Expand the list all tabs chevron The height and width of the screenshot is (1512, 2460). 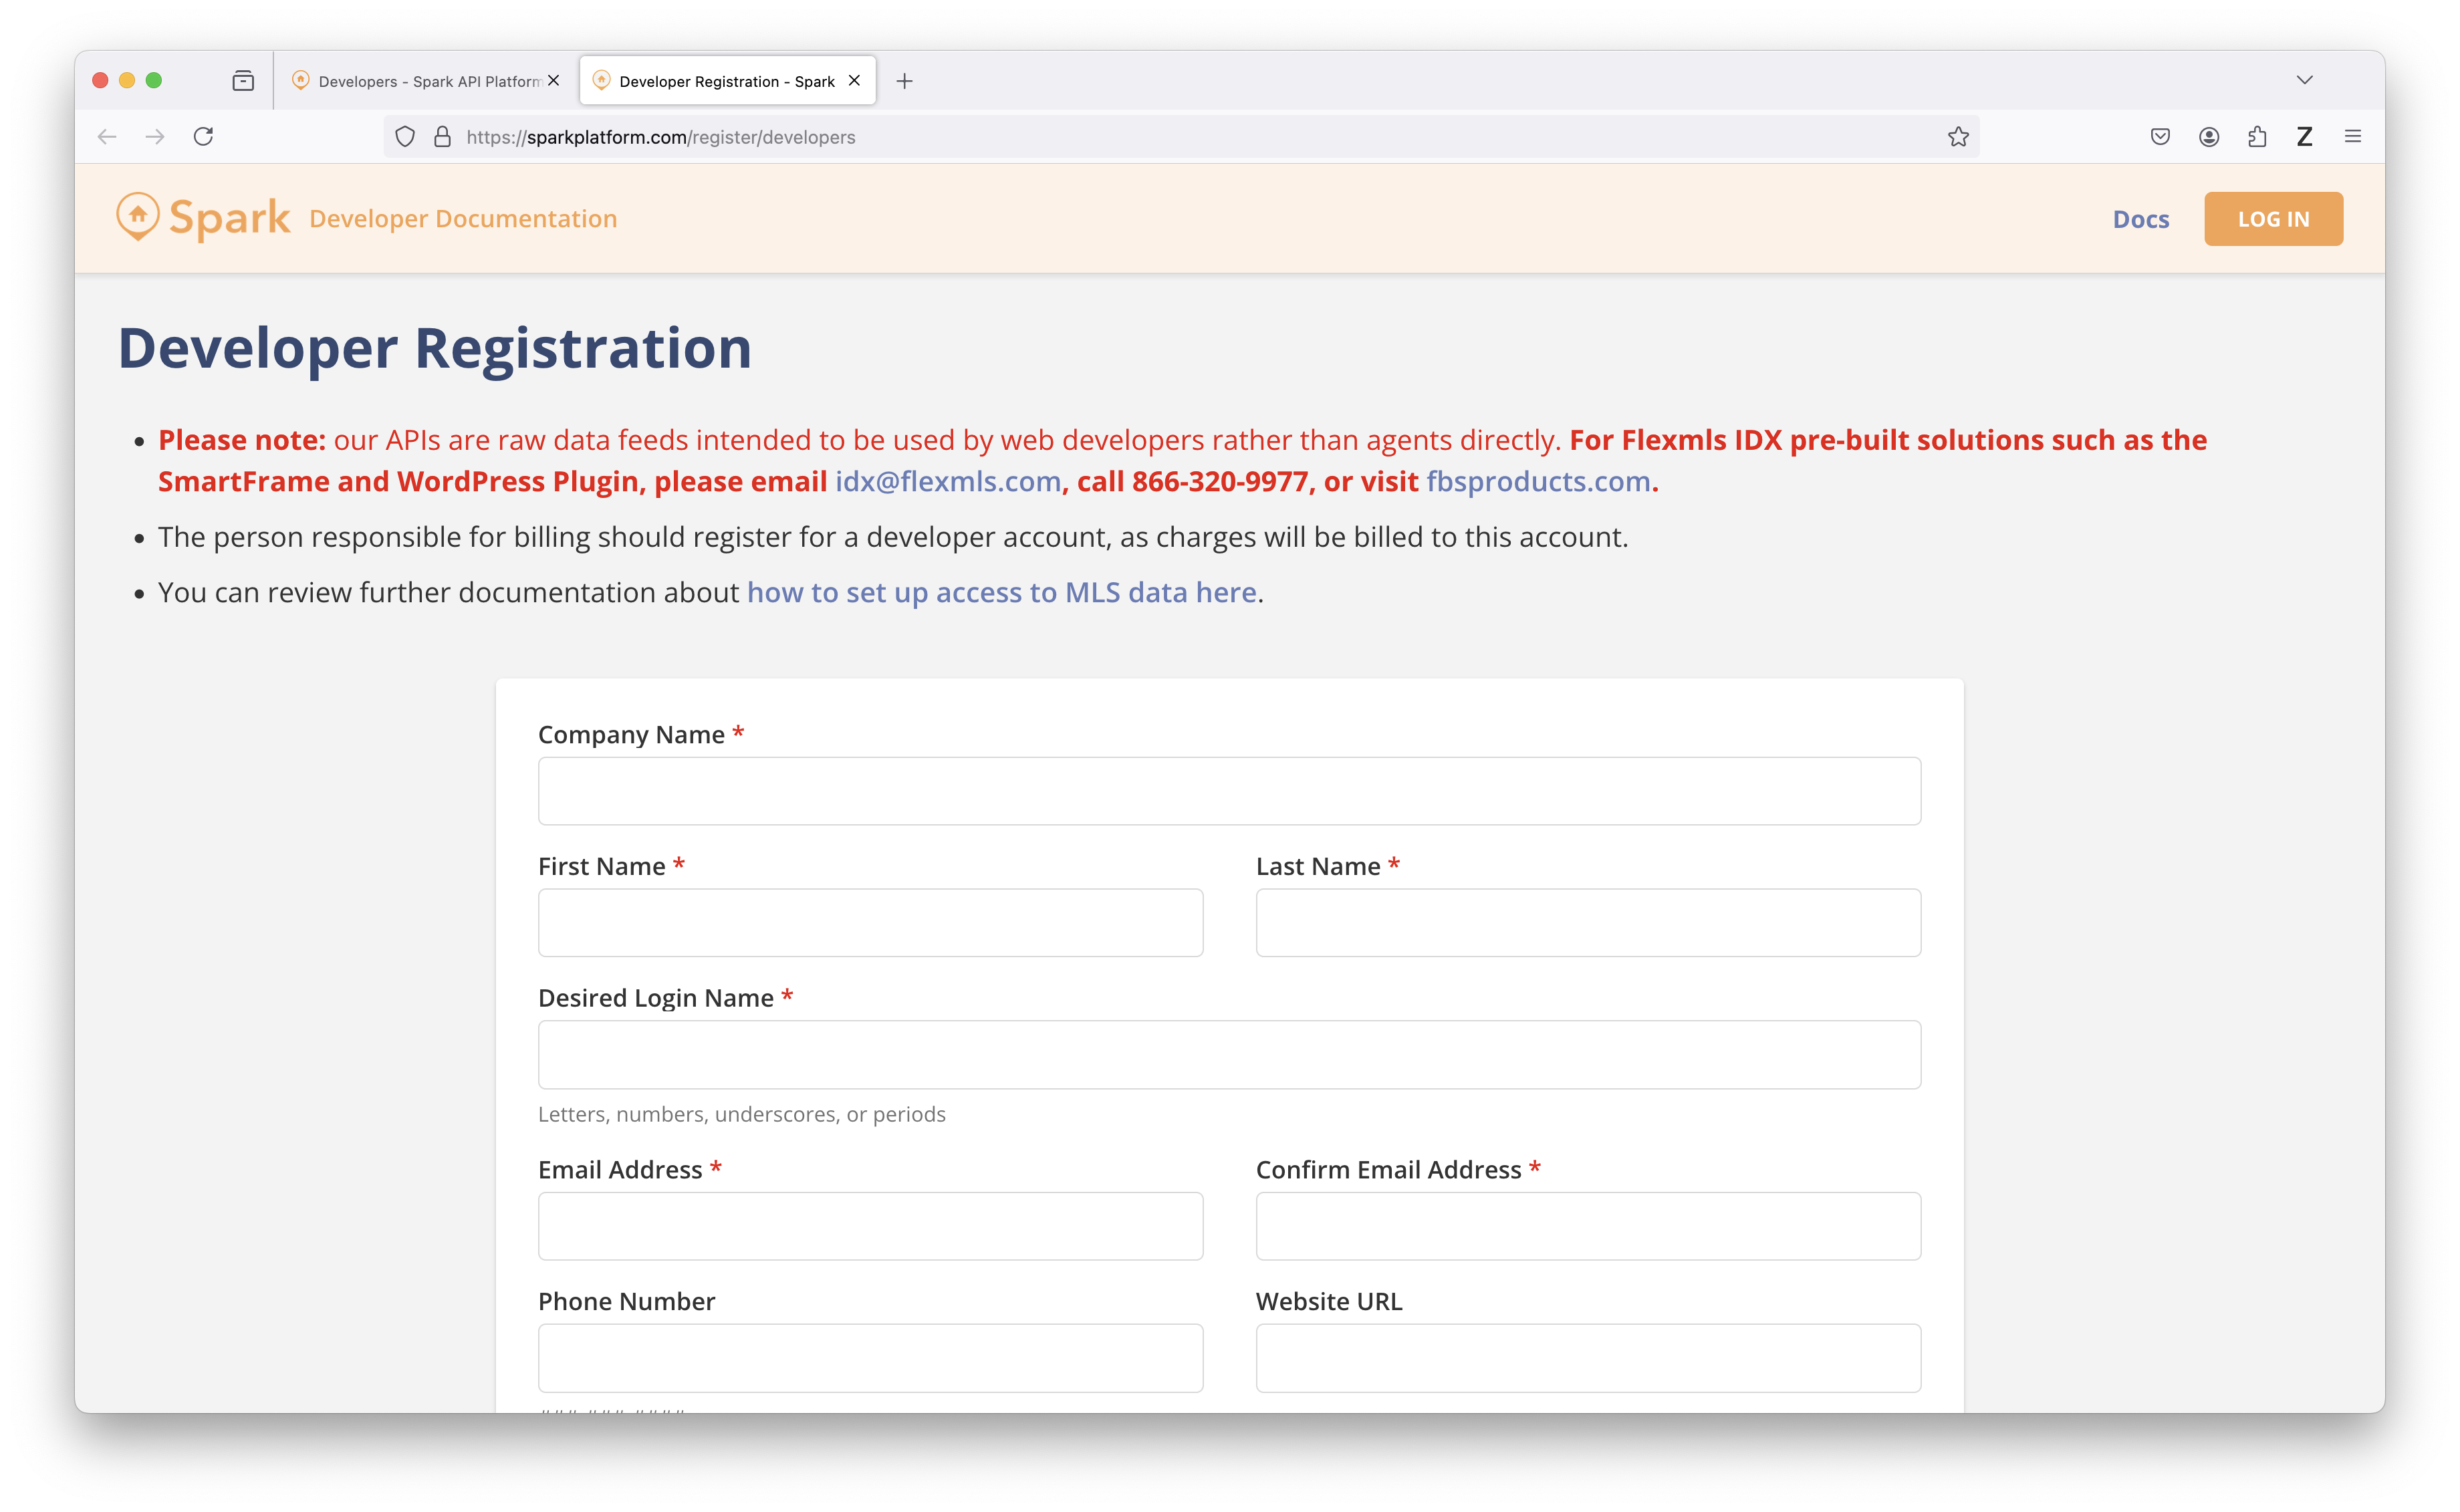[2305, 80]
